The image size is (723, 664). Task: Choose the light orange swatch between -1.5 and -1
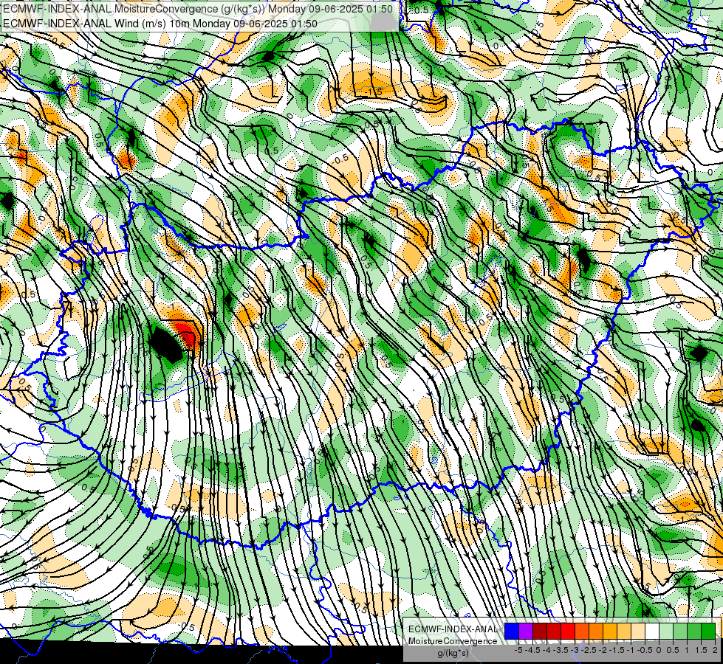tap(624, 631)
